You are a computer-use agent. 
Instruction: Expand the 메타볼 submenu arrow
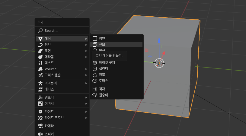[86, 57]
